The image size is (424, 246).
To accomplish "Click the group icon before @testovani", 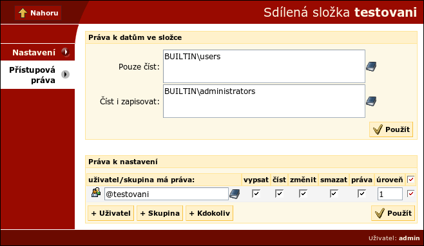I will [x=96, y=193].
